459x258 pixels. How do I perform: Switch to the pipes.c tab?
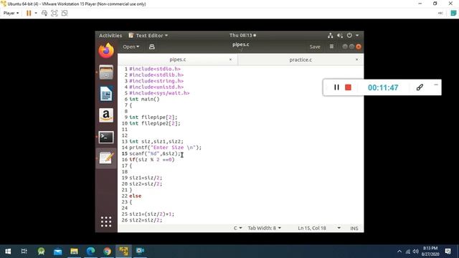[177, 59]
